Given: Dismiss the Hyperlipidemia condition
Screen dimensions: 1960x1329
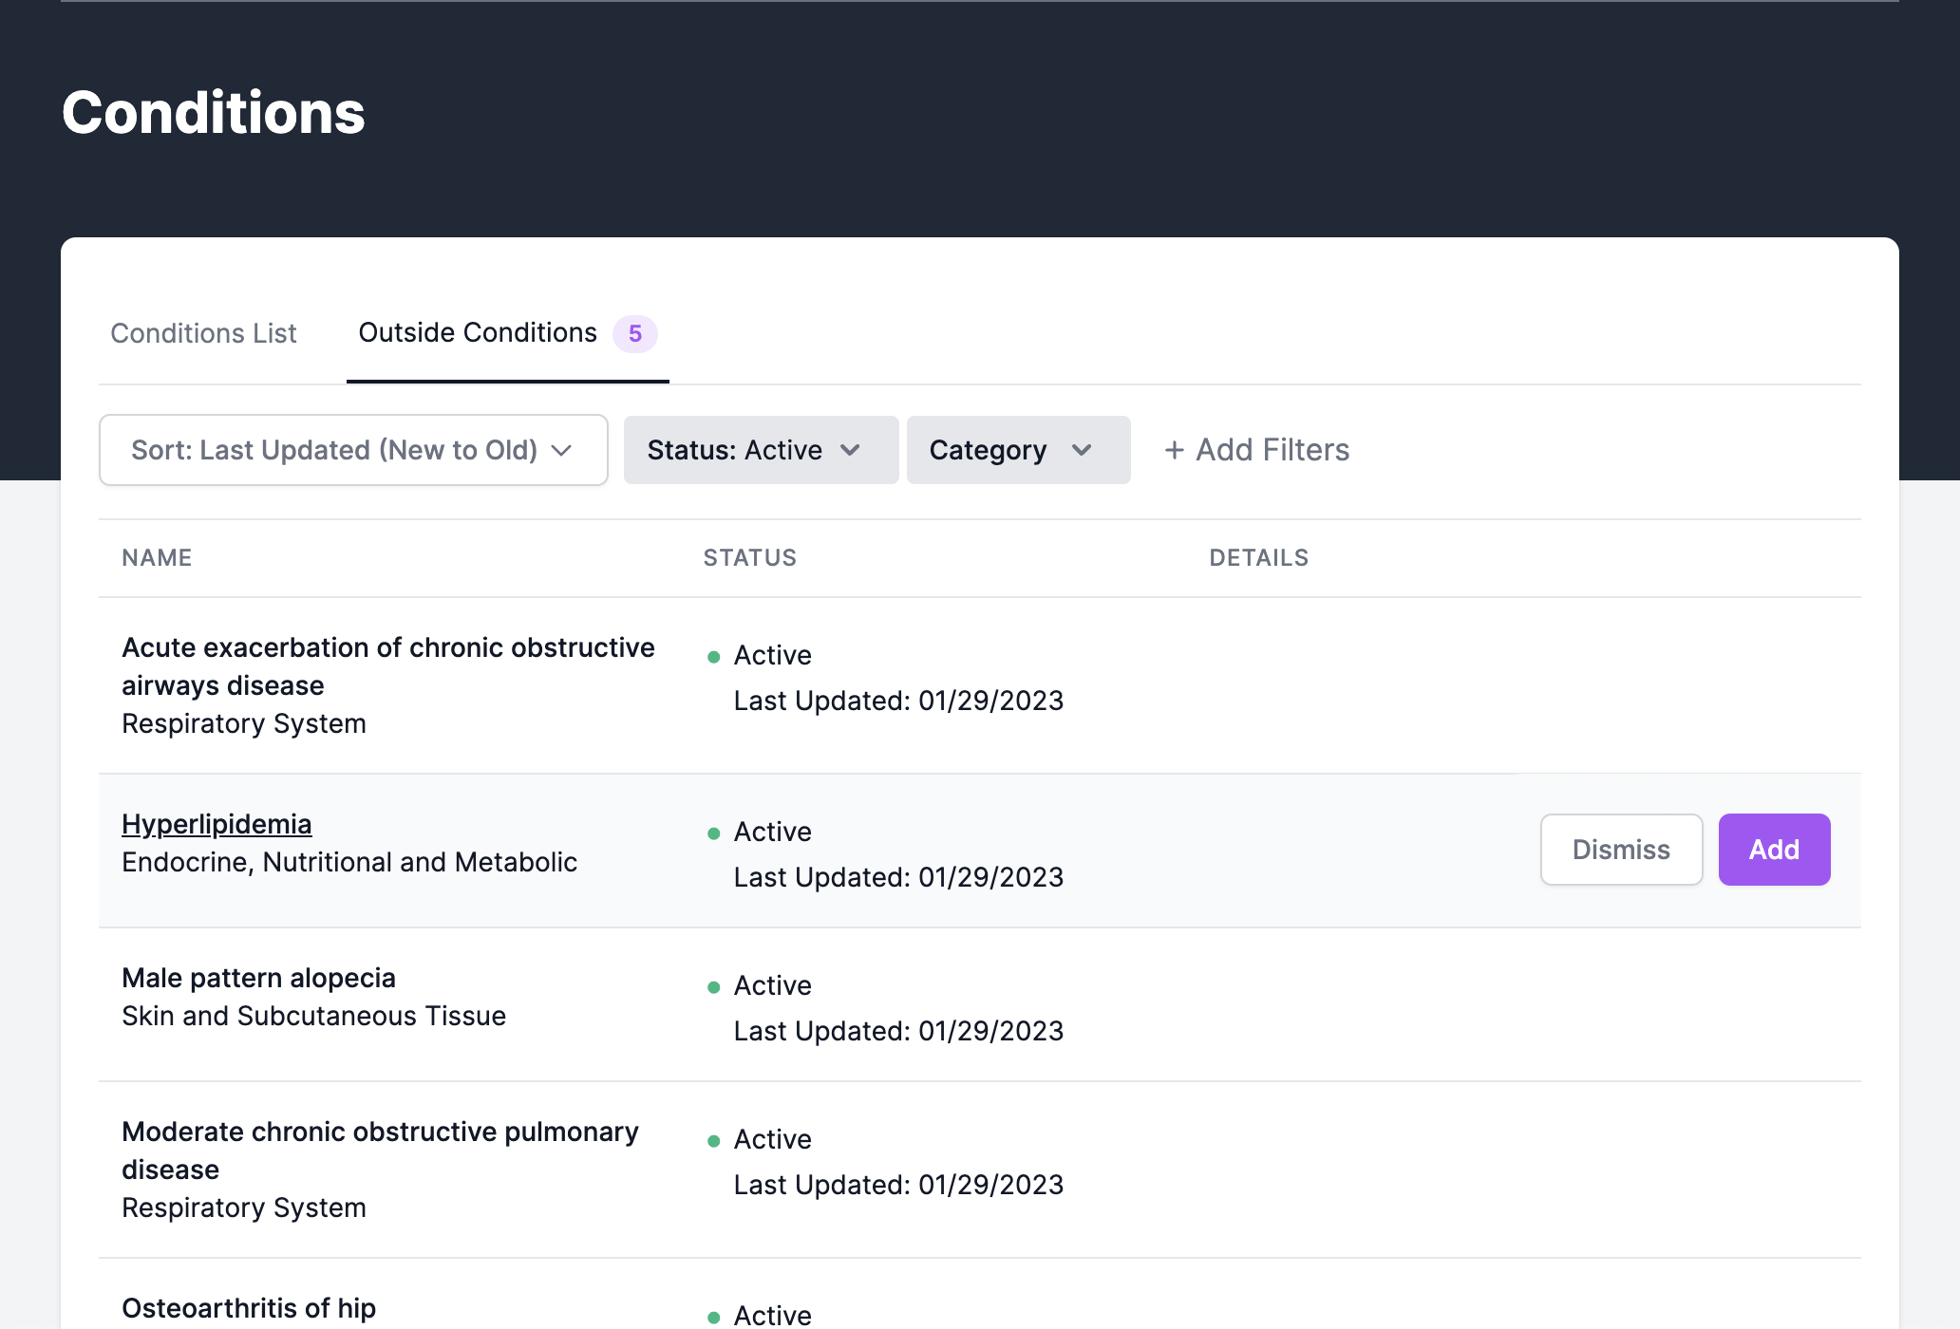Looking at the screenshot, I should [1621, 850].
